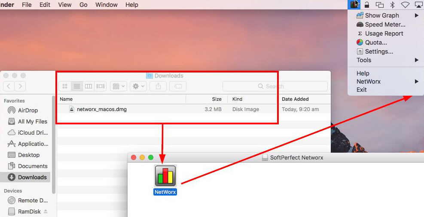This screenshot has height=217, width=424.
Task: Click the 3.2 MB size cell
Action: 213,109
